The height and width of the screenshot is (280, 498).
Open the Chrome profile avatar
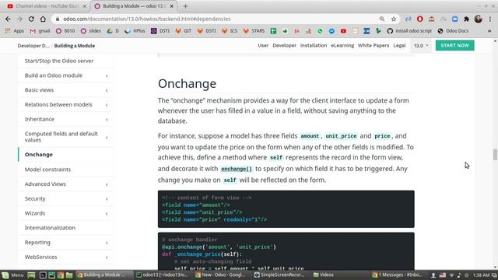coord(479,19)
